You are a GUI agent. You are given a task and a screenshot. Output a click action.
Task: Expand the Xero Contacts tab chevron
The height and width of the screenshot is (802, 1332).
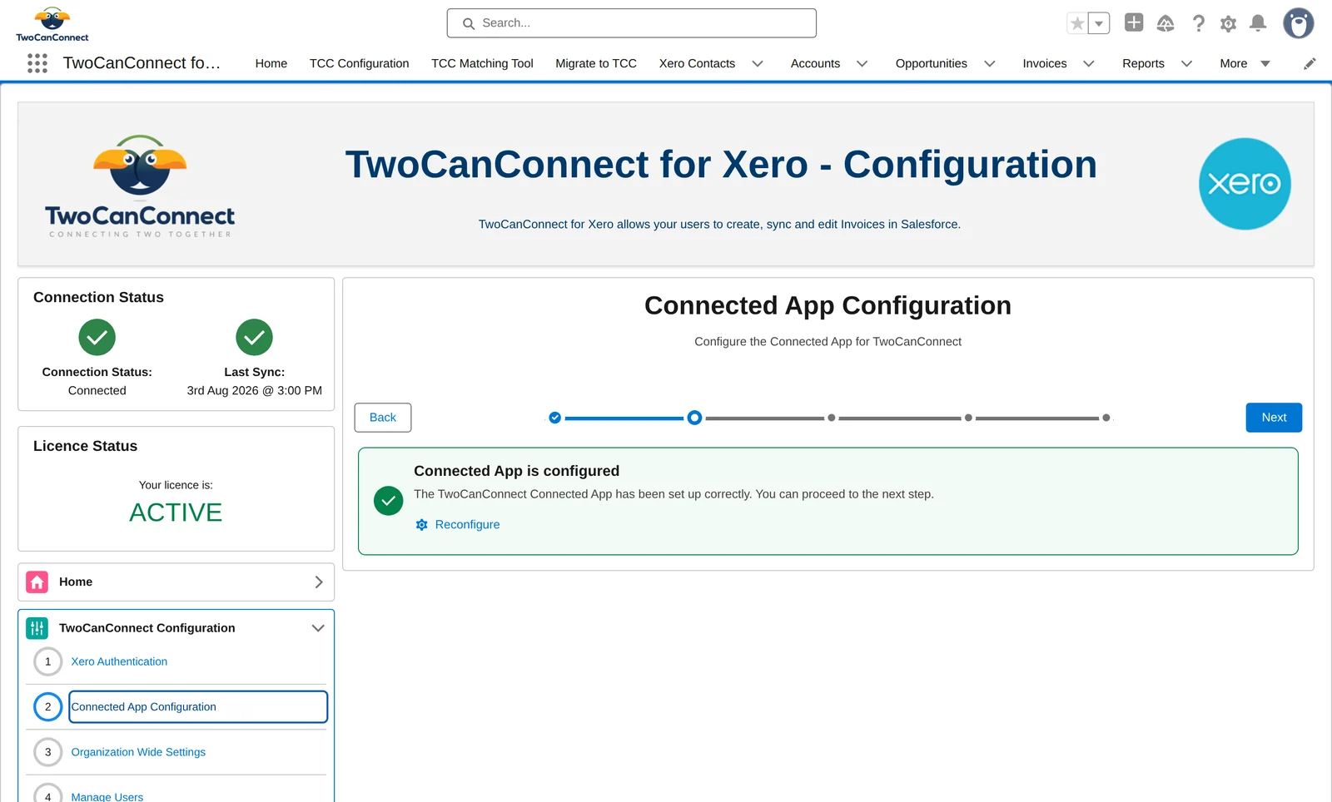(758, 63)
